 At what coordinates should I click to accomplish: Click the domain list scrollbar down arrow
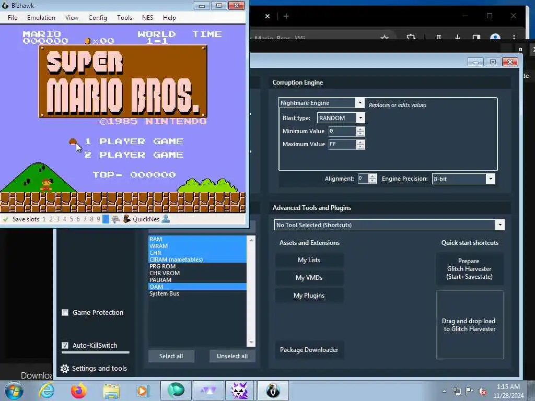pos(251,343)
